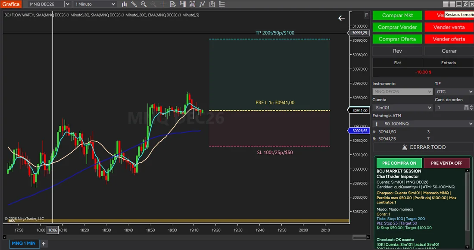Click the Grafica menu label
Viewport: 474px width, 250px height.
[x=11, y=4]
